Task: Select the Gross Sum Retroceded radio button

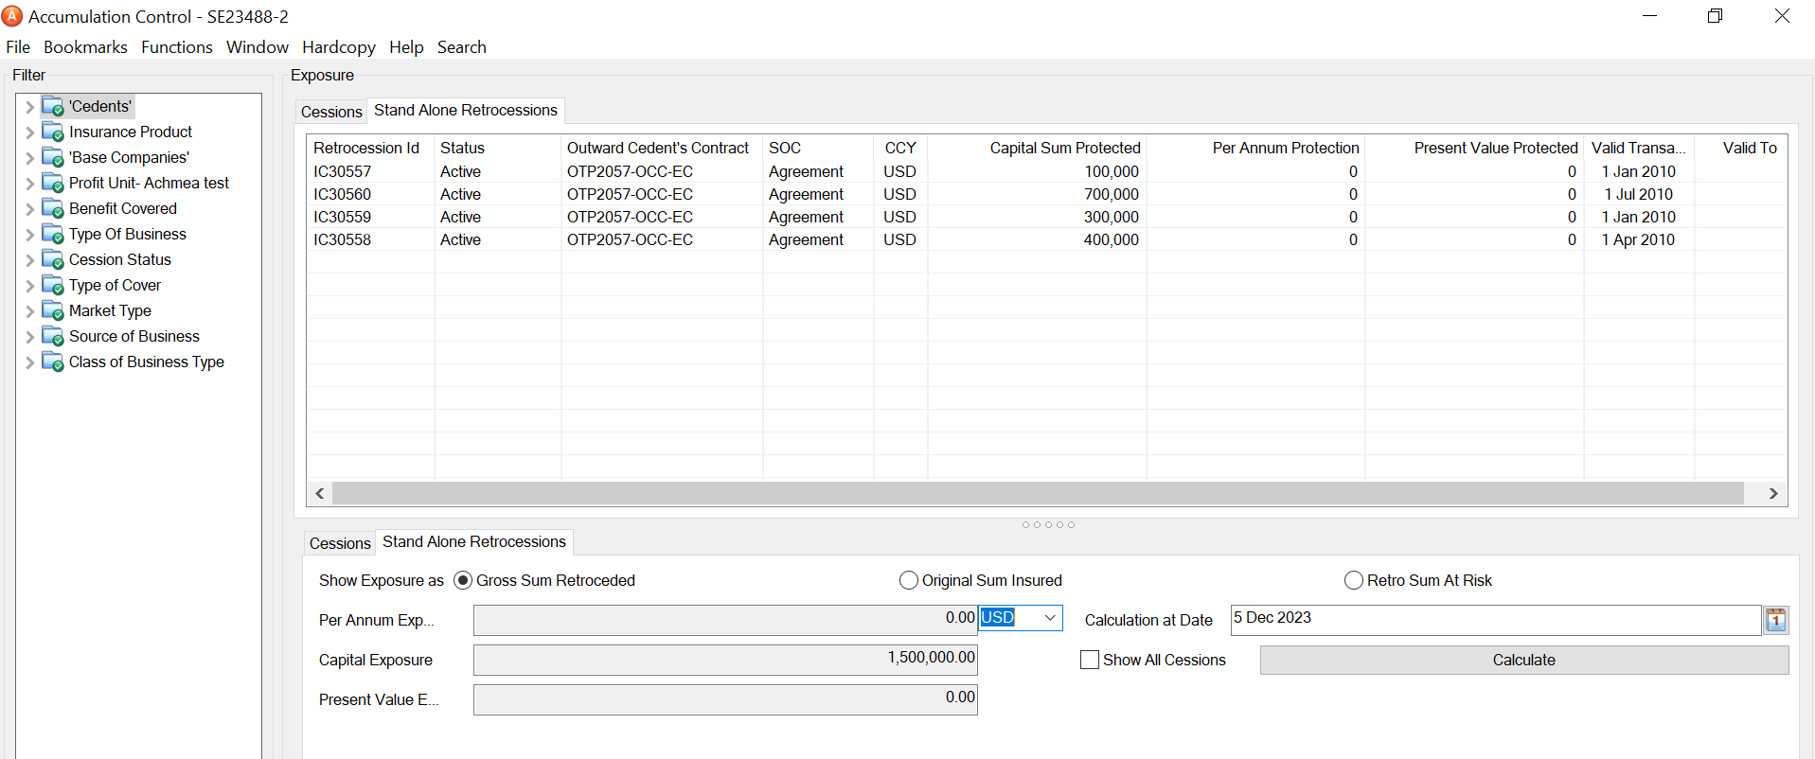Action: pos(463,580)
